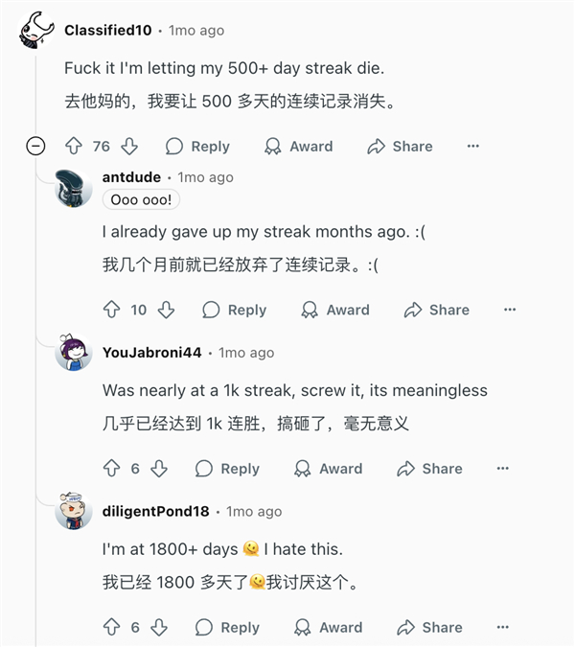The height and width of the screenshot is (647, 575).
Task: Upvote antdude's comment about giving up streak
Action: tap(111, 310)
